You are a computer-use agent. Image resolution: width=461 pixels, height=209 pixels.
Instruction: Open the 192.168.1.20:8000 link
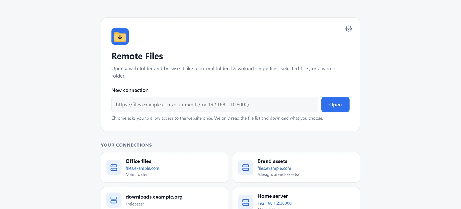pos(275,203)
